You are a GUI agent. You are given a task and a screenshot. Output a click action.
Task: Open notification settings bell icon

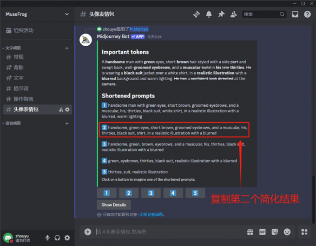(x=209, y=14)
